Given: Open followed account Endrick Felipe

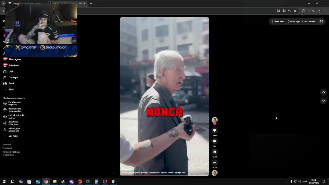Looking at the screenshot, I should click(13, 117).
